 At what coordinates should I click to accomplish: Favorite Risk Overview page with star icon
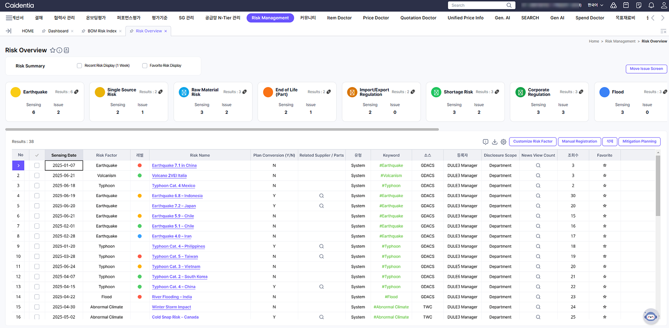pos(53,51)
